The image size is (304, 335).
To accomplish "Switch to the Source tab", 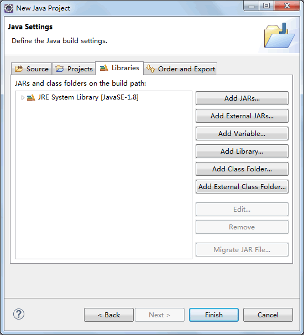I will [32, 69].
